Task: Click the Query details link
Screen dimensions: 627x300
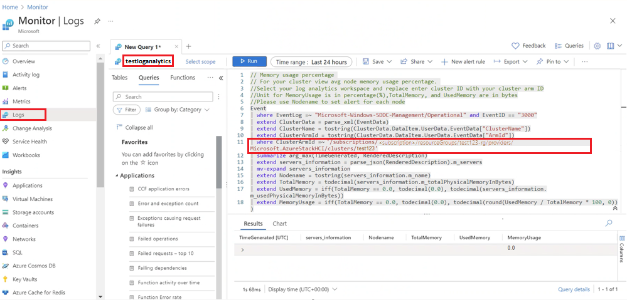Action: click(x=574, y=289)
